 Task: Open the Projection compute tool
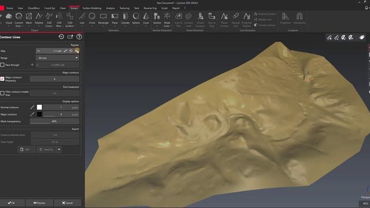[285, 18]
